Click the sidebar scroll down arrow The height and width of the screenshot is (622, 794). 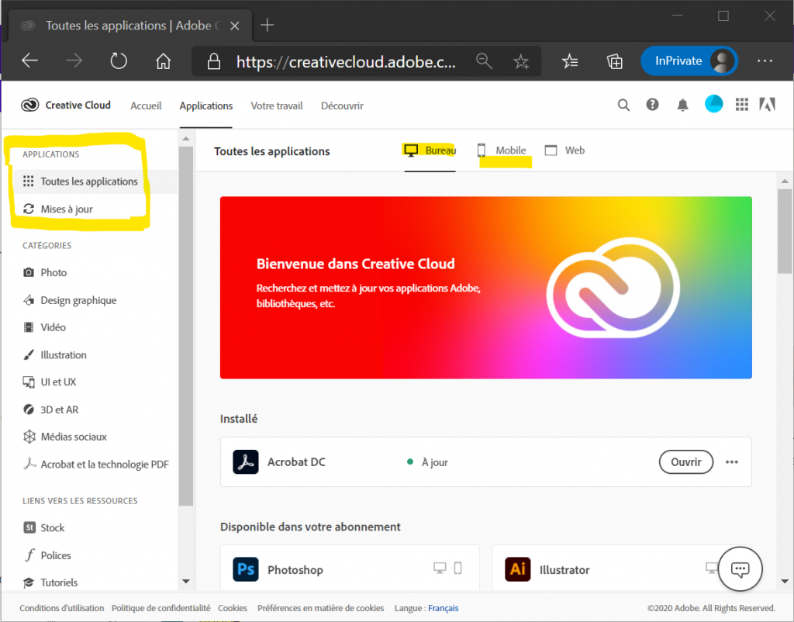(x=185, y=581)
